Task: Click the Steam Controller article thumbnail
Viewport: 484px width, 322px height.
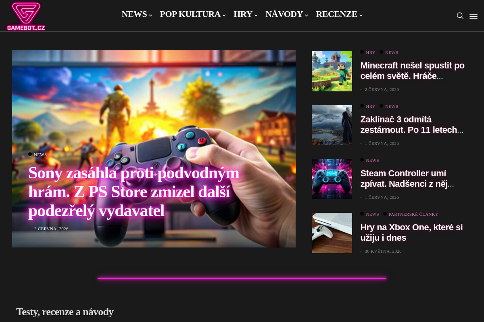Action: [332, 179]
